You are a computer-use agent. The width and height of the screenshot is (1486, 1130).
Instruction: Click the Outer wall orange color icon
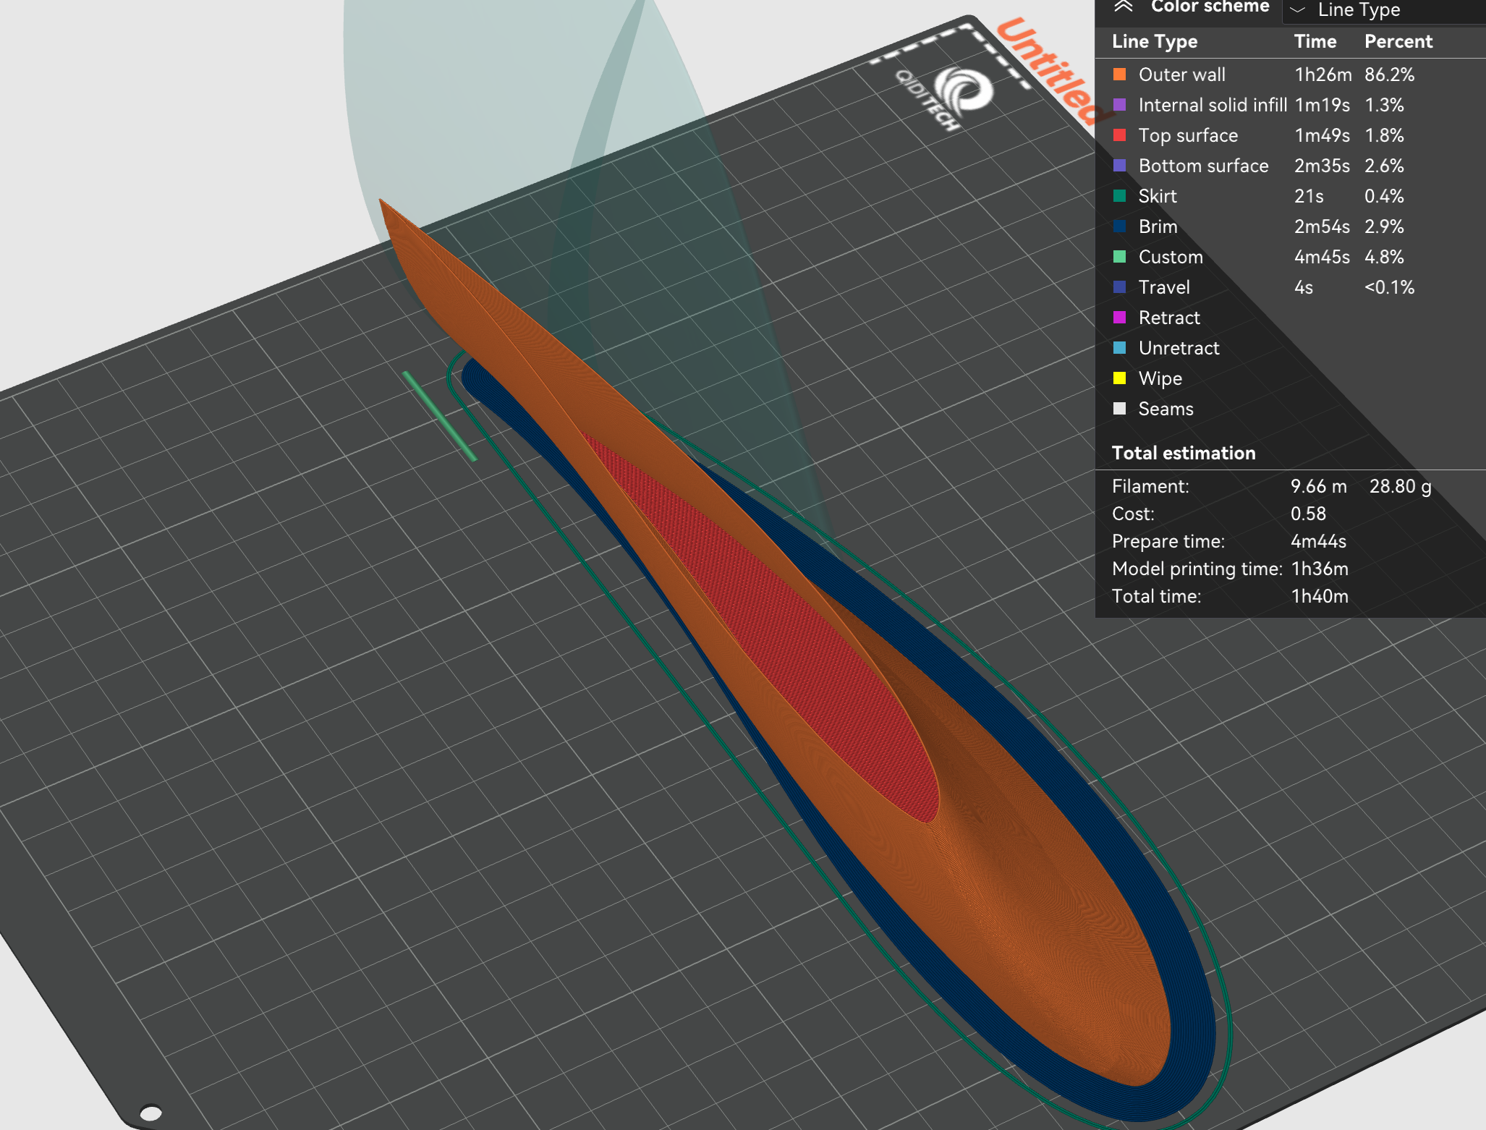click(x=1120, y=75)
